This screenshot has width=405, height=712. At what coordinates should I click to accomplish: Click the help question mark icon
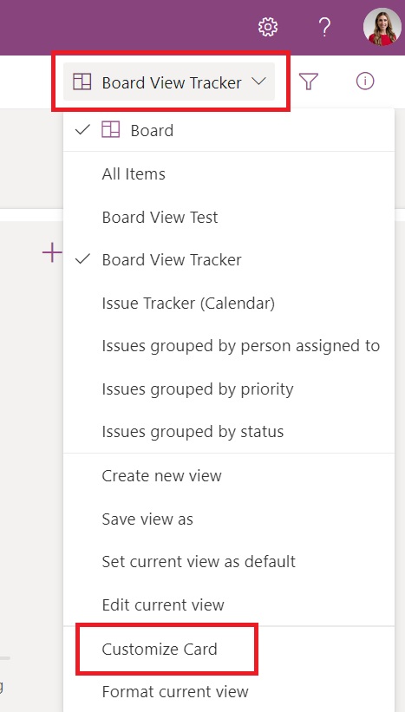[324, 27]
